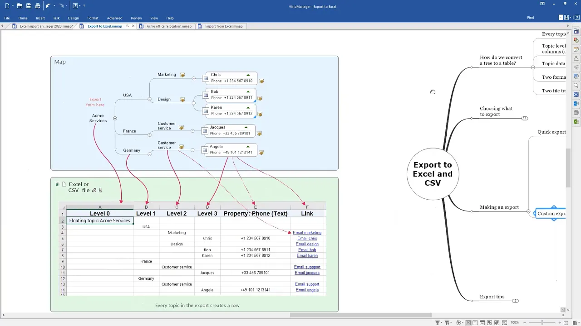Open the Undo history dropdown arrow
Viewport: 581px width, 326px height.
pyautogui.click(x=54, y=5)
